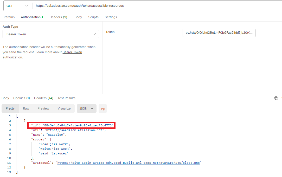Screen dimensions: 282x177
Task: Switch to Preview response view
Action: tap(43, 108)
